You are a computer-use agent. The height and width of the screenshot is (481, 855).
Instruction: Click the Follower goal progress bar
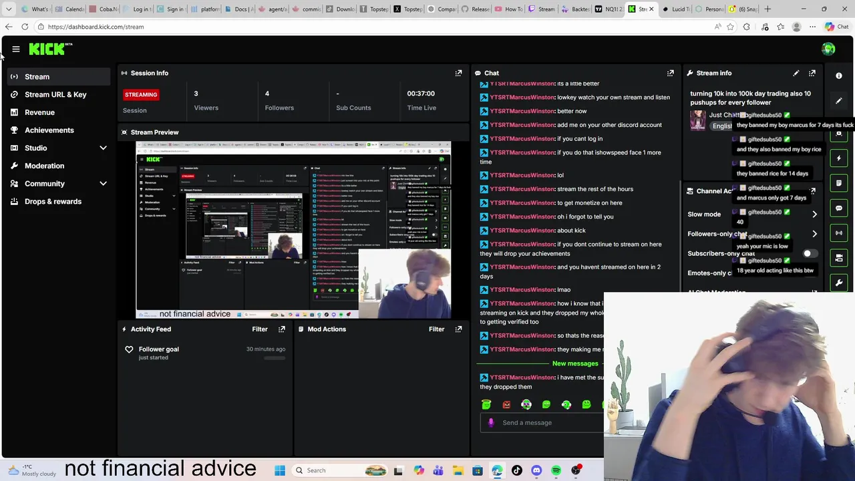(x=275, y=358)
